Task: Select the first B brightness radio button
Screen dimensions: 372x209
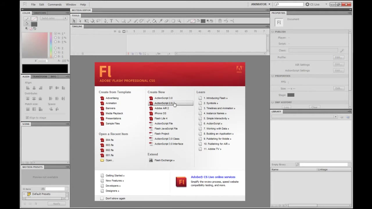Action: (x=55, y=42)
